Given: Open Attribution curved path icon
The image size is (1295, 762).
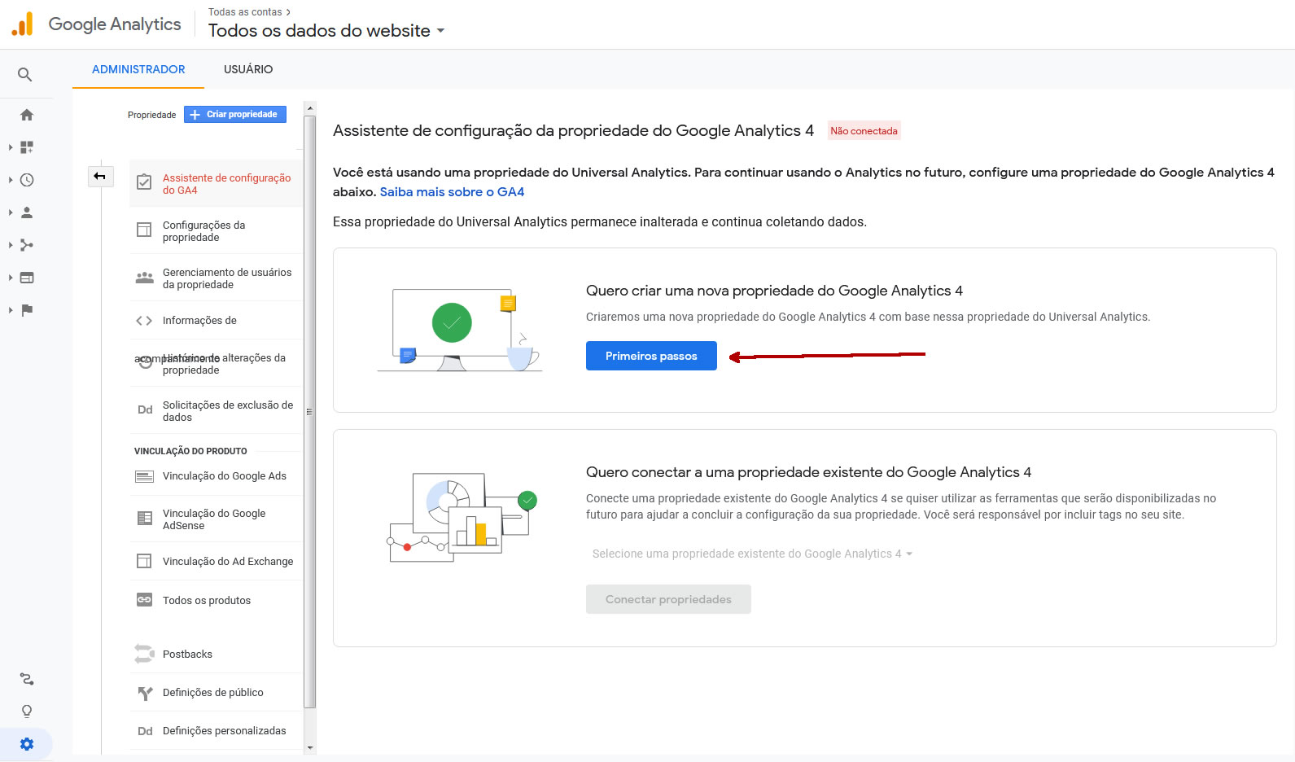Looking at the screenshot, I should coord(27,679).
